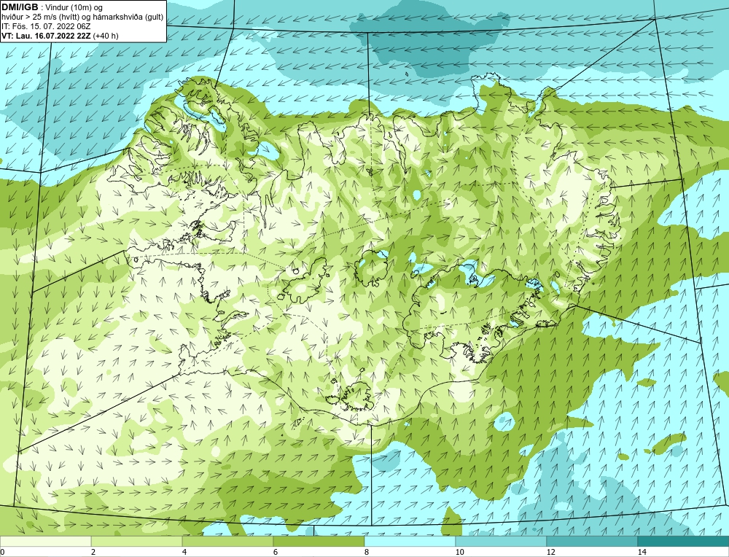Click the scale label "10"
The width and height of the screenshot is (729, 557).
(x=460, y=552)
